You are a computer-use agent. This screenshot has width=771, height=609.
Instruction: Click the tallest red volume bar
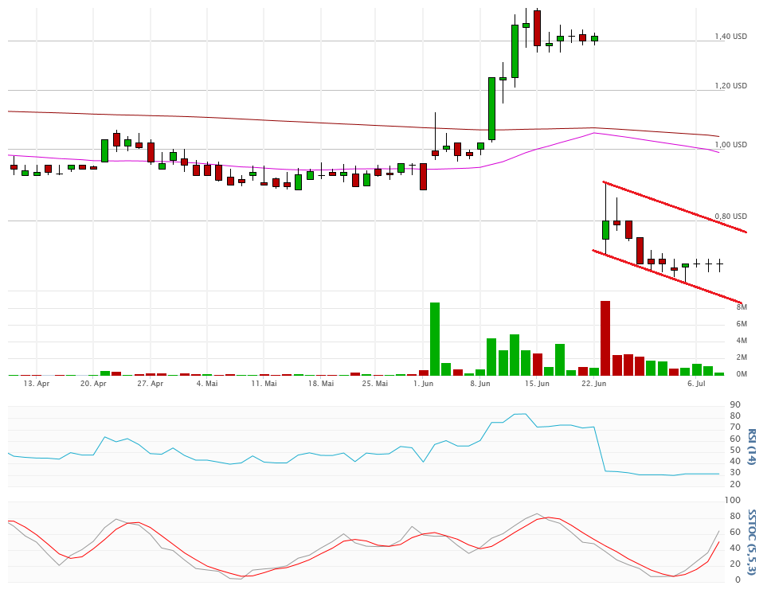[605, 338]
